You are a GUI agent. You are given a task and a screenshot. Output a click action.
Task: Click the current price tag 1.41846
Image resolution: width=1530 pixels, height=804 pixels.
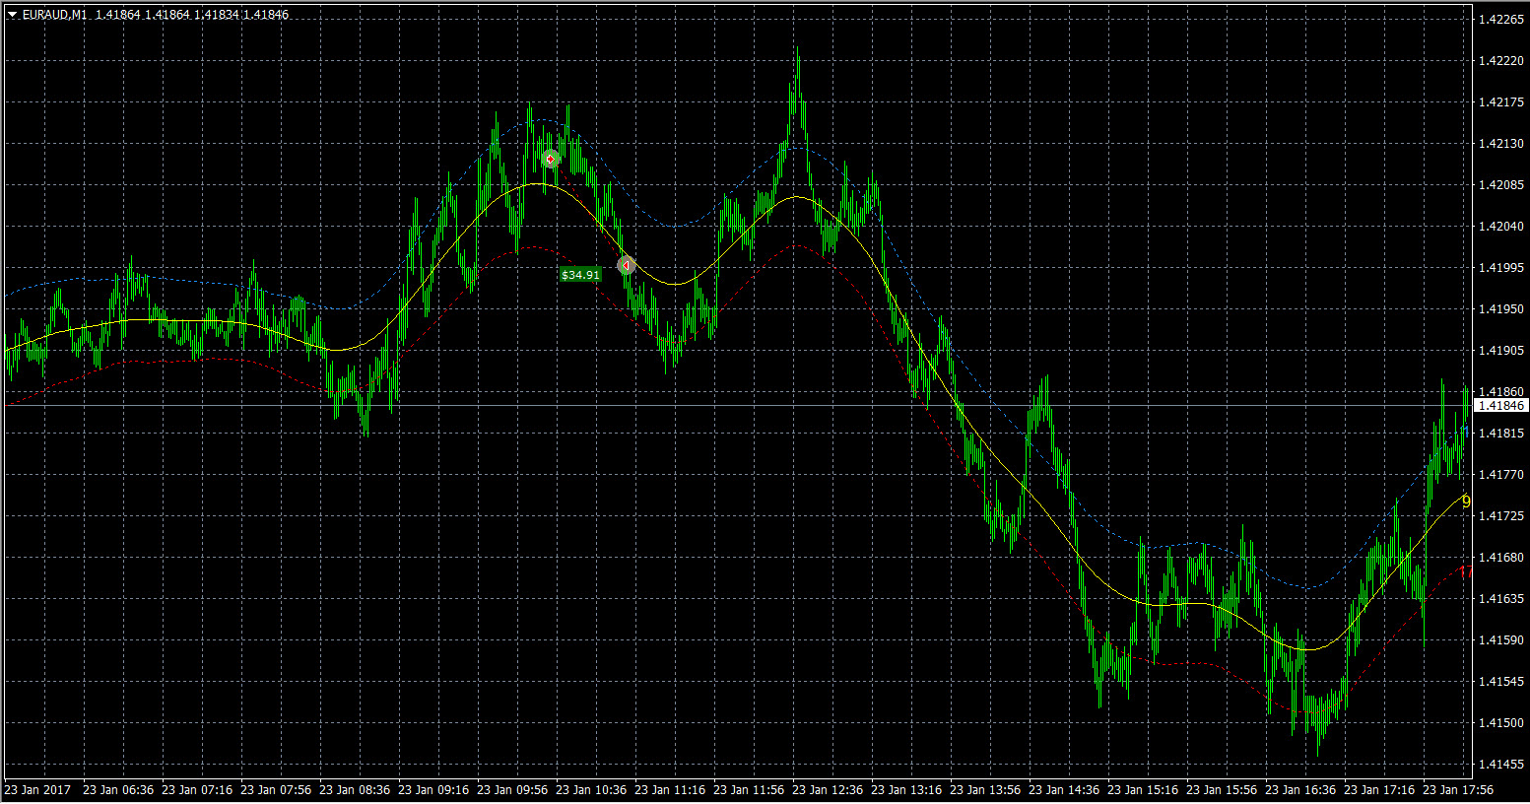1501,406
